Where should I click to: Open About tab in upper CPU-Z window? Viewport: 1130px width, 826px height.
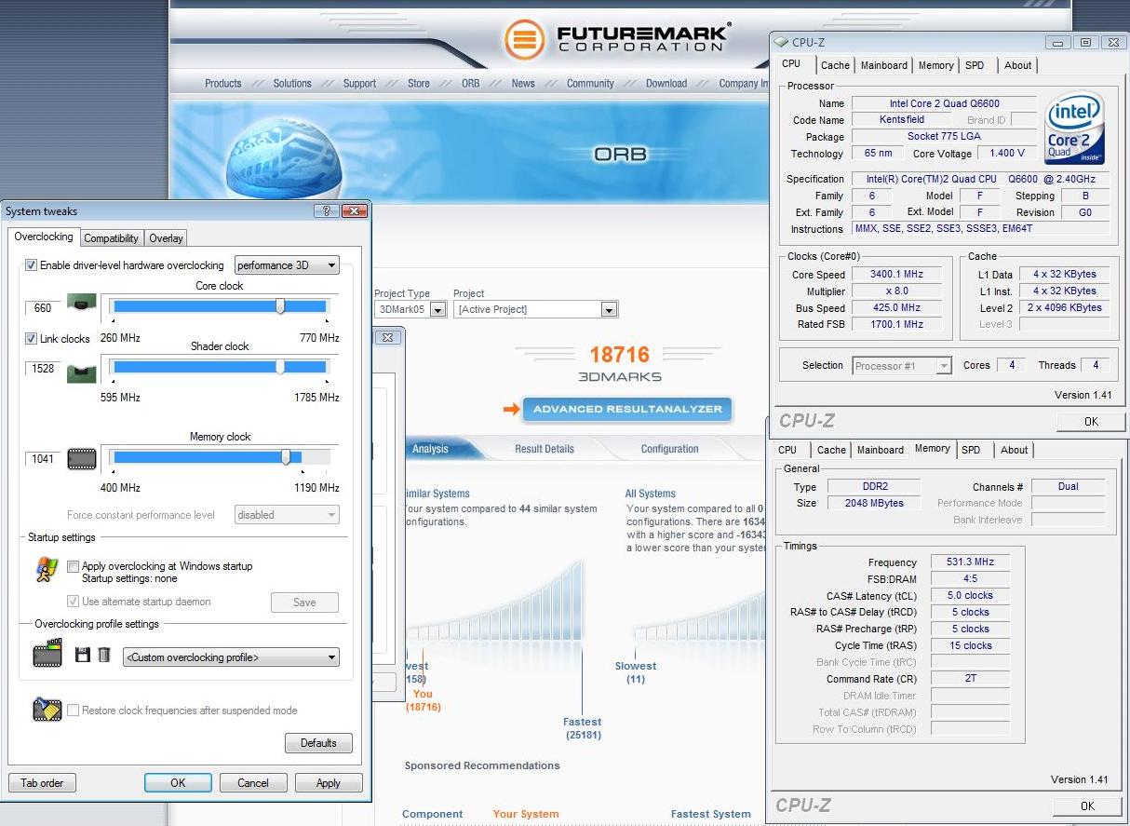(1017, 65)
